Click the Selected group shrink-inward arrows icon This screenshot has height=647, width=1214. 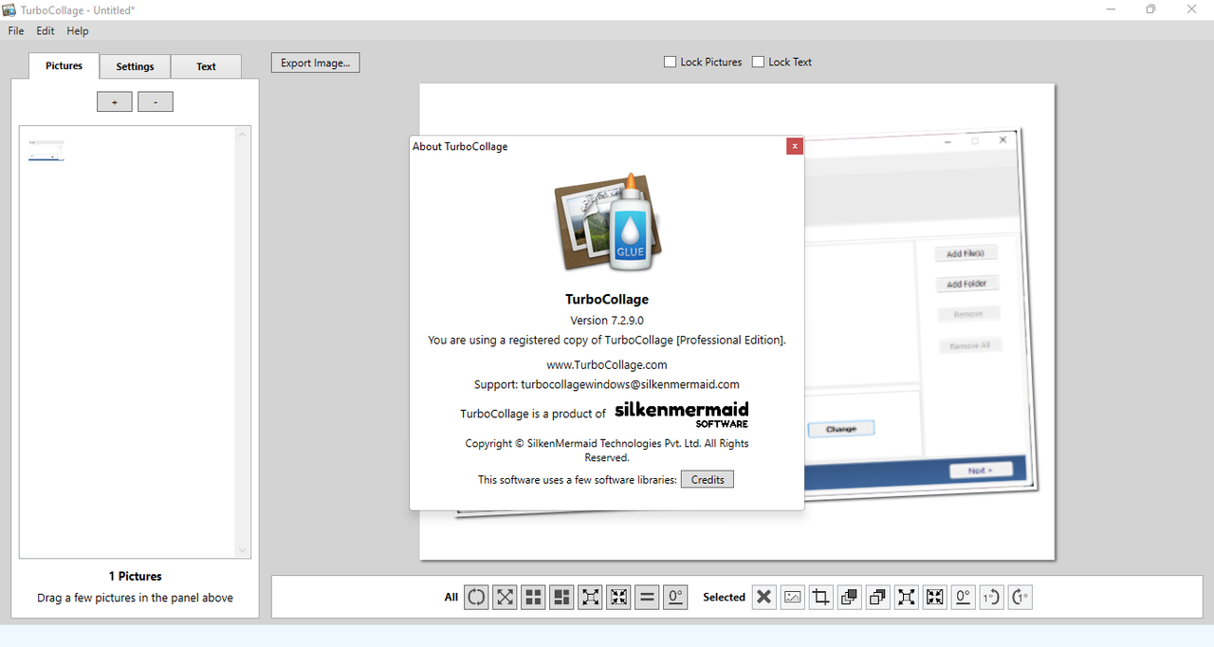pos(934,597)
